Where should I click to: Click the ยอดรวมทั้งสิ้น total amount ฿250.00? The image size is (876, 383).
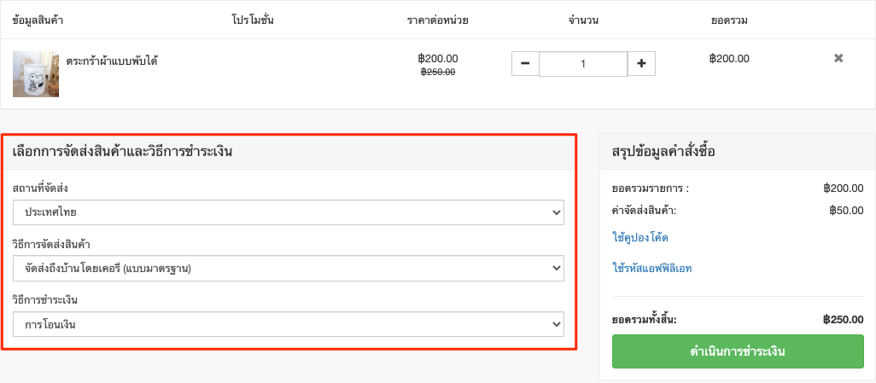844,320
